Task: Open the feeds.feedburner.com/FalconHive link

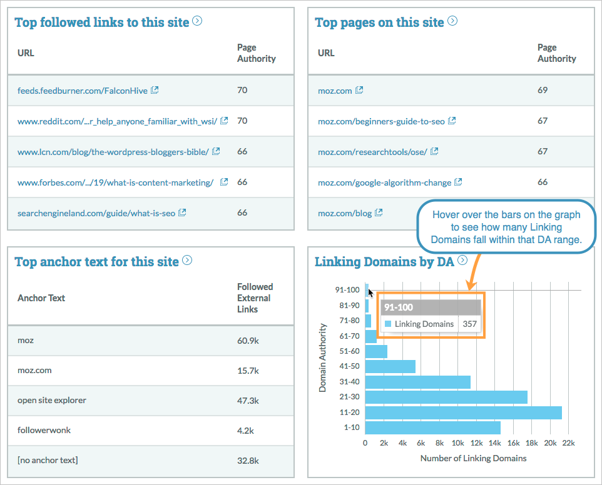Action: point(83,91)
